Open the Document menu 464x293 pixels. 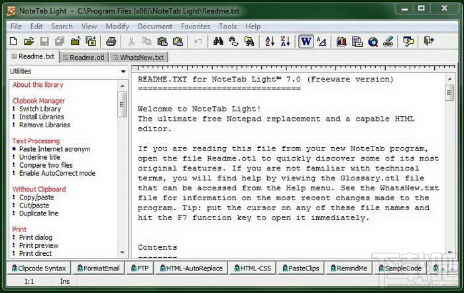(155, 27)
